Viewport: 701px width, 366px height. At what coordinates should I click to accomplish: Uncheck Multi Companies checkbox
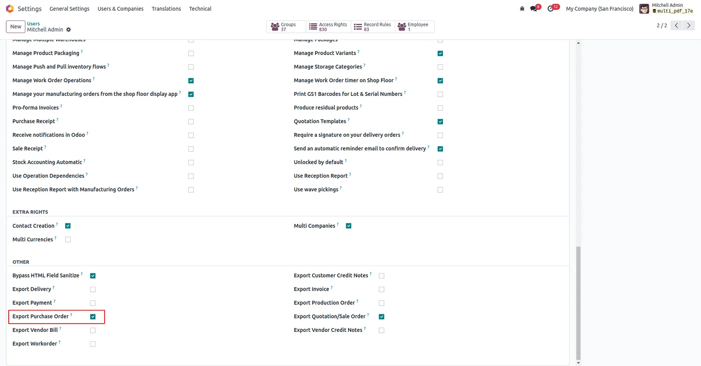(349, 226)
